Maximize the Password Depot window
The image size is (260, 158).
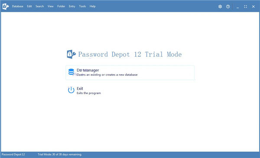[x=246, y=6]
